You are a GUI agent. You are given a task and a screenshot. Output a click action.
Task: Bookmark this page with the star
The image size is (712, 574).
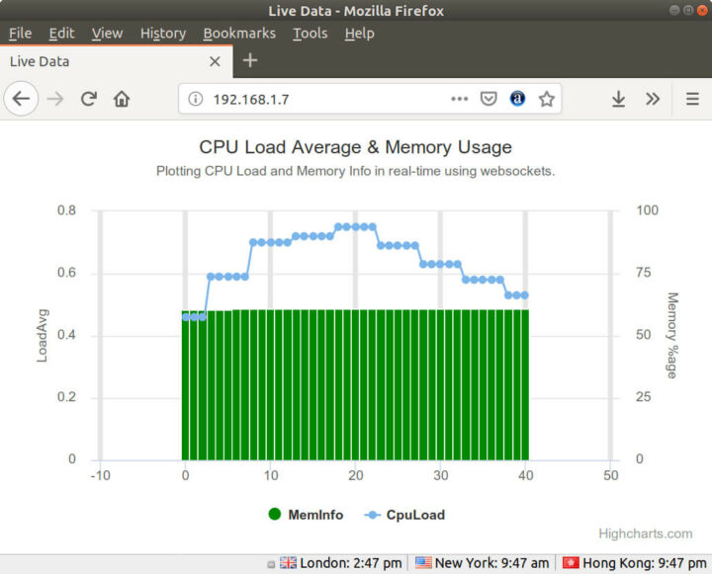(x=546, y=99)
